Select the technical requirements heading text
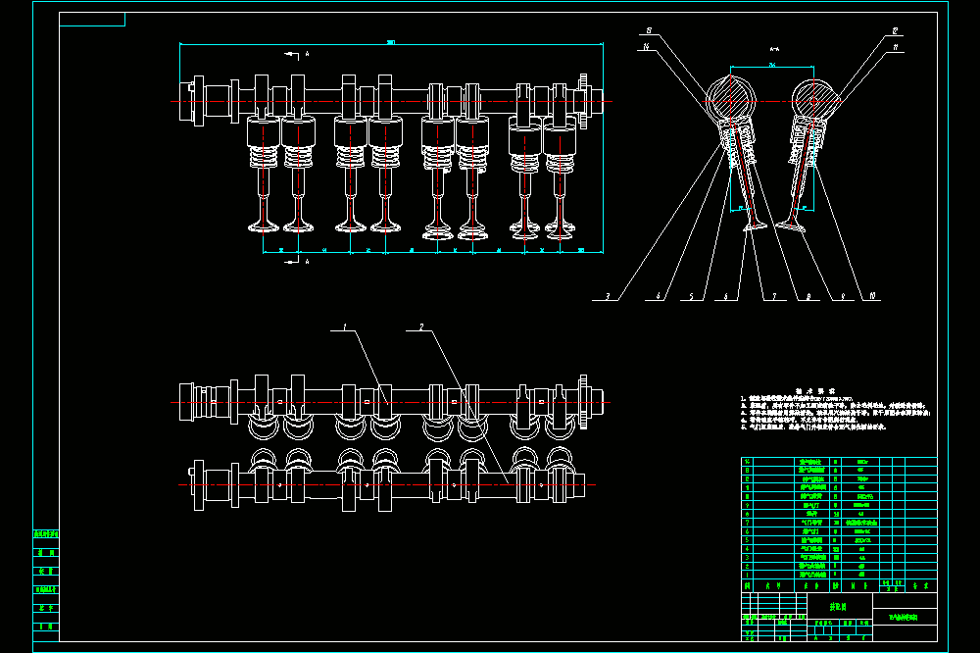980x653 pixels. click(x=815, y=391)
